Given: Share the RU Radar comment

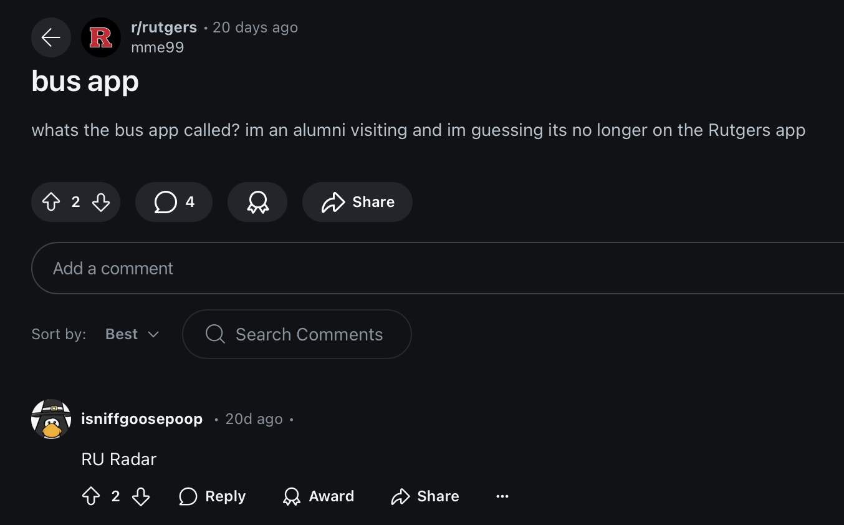Looking at the screenshot, I should (x=425, y=496).
